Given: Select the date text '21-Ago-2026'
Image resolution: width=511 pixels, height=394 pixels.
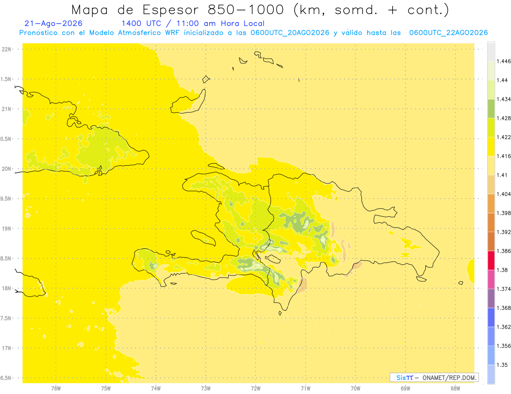Looking at the screenshot, I should [x=54, y=24].
